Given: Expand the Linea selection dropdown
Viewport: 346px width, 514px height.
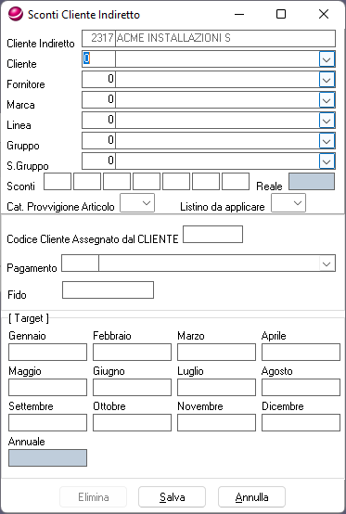Looking at the screenshot, I should pyautogui.click(x=327, y=121).
